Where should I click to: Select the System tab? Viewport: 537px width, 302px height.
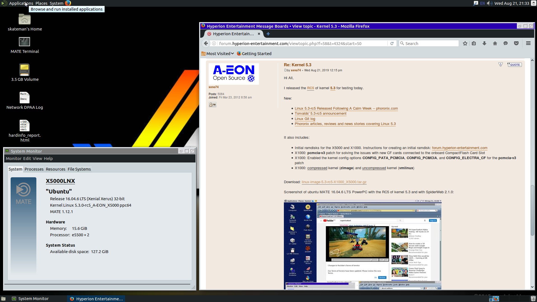15,169
